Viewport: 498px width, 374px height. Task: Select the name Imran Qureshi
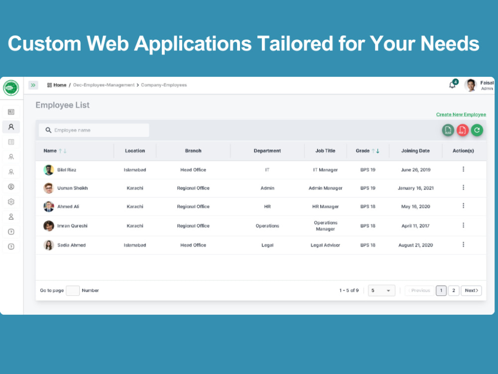click(72, 226)
